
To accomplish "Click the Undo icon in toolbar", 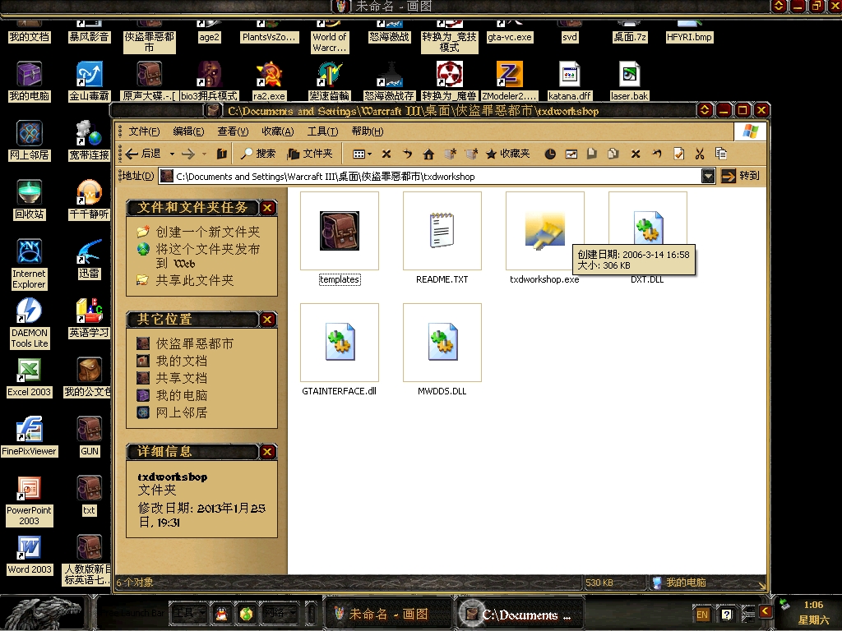I will pyautogui.click(x=657, y=154).
